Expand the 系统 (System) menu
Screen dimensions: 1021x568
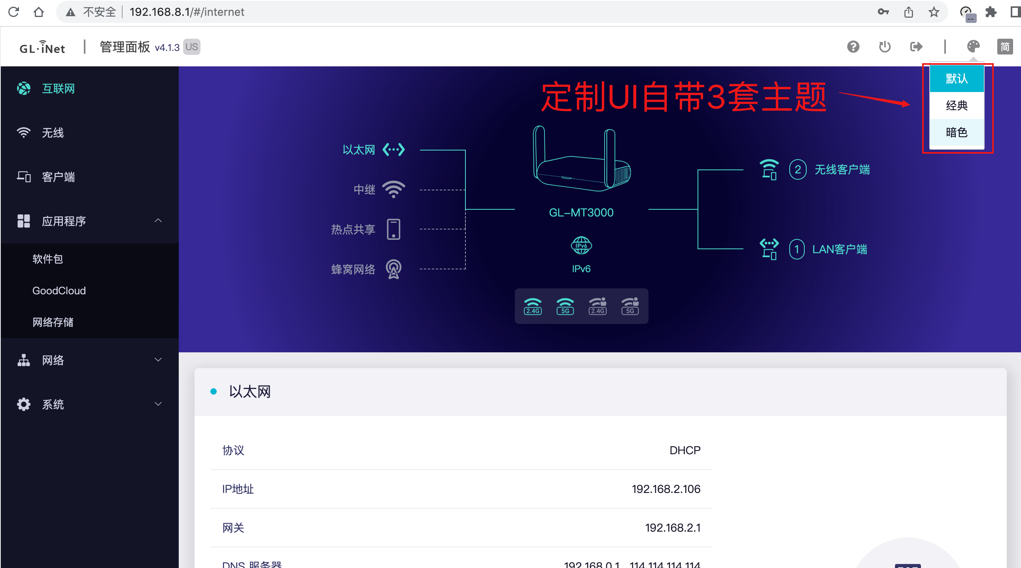tap(158, 404)
